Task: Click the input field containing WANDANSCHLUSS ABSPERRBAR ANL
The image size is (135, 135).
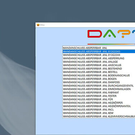Action: pos(99,48)
